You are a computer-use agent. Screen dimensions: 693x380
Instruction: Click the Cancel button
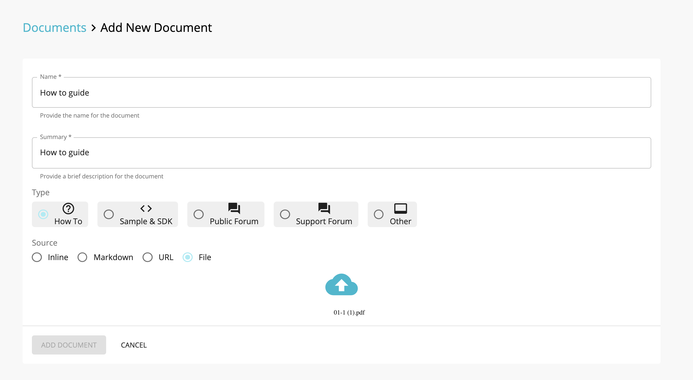coord(134,345)
